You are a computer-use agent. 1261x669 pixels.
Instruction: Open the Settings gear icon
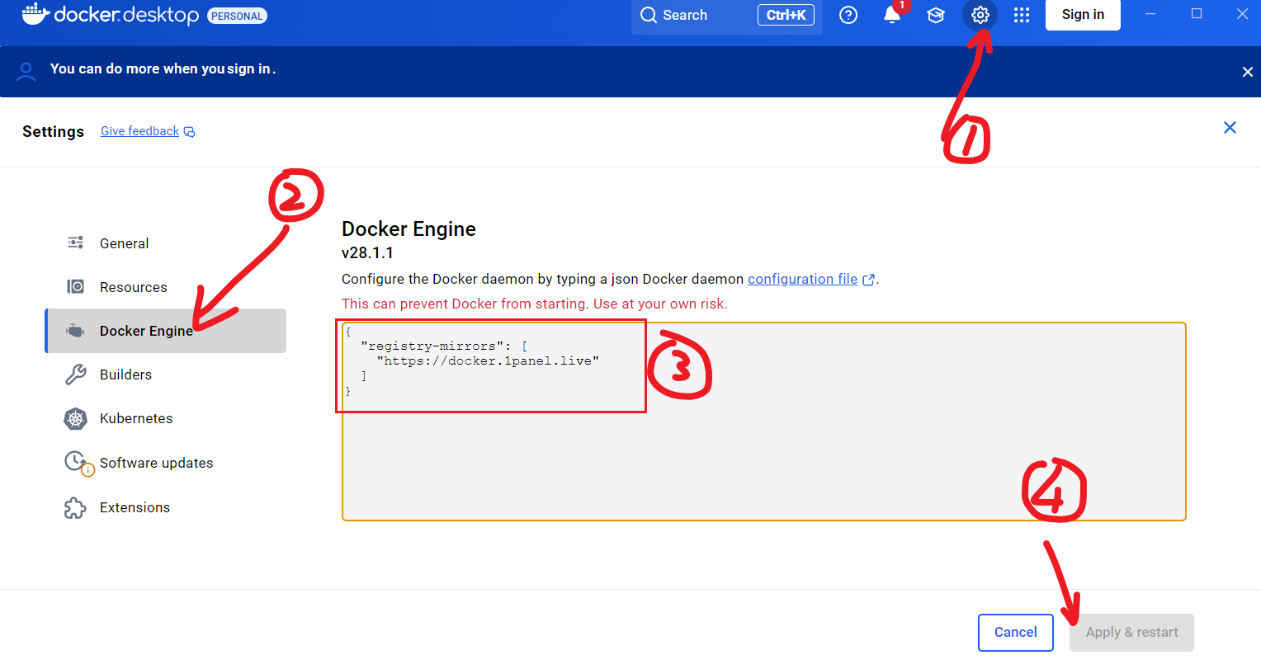980,15
